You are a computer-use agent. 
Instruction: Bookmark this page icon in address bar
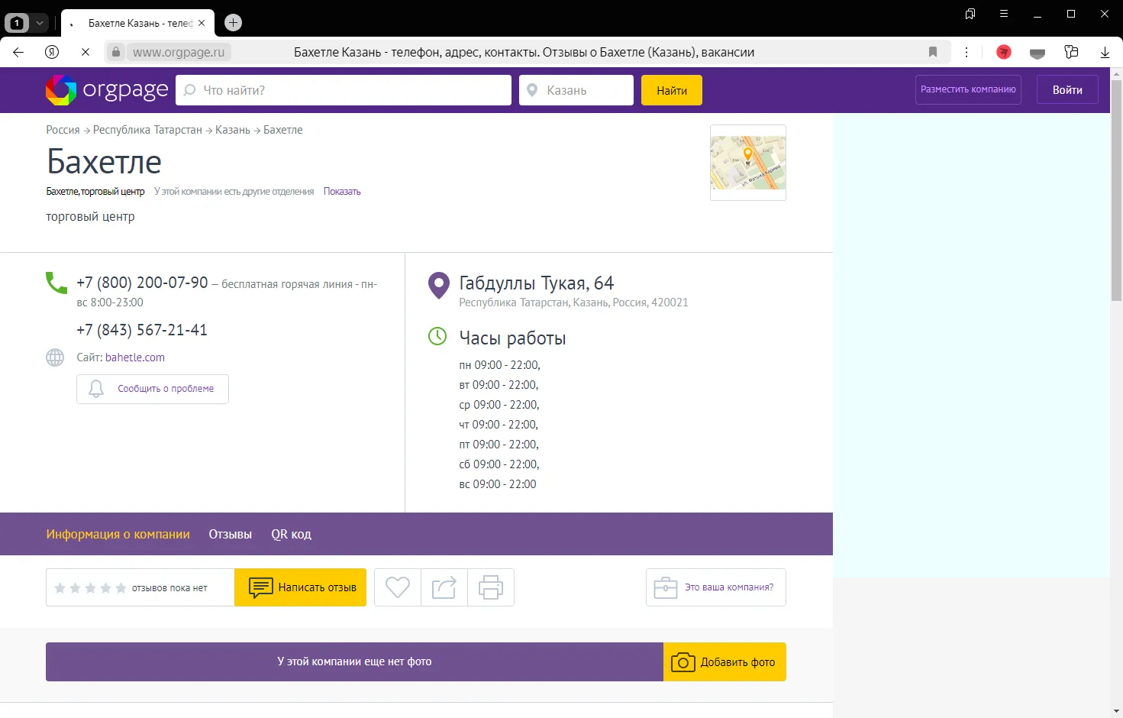point(933,52)
